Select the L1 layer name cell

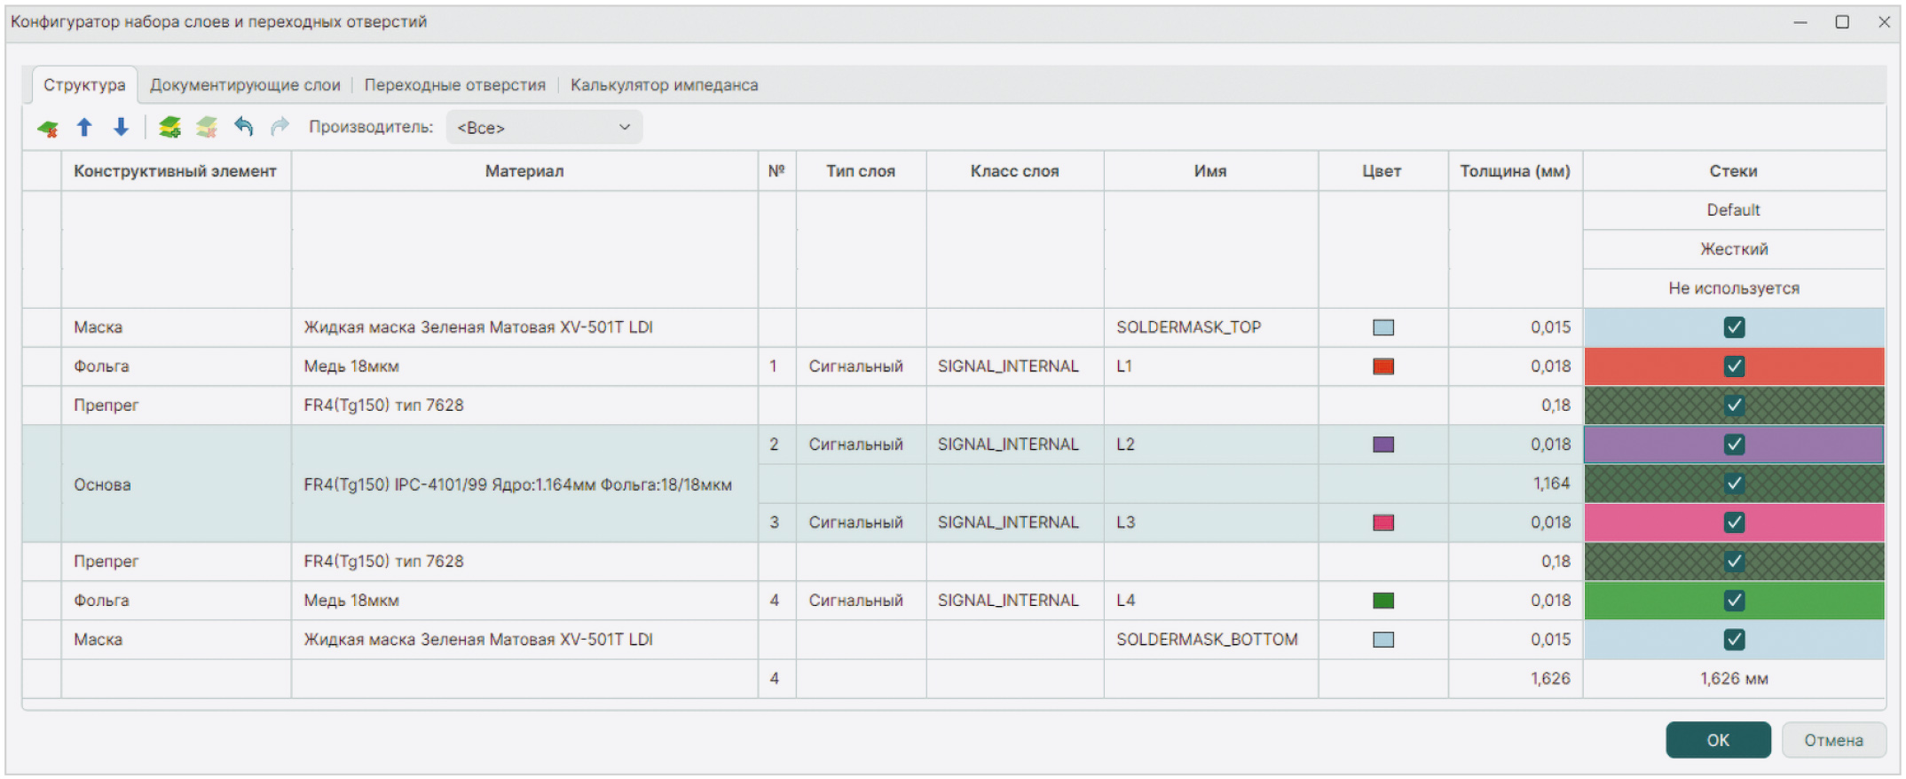(1210, 366)
